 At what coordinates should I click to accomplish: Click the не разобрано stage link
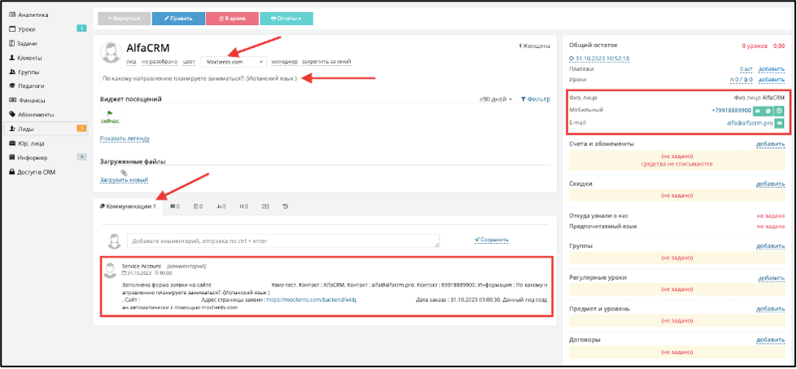tap(160, 62)
